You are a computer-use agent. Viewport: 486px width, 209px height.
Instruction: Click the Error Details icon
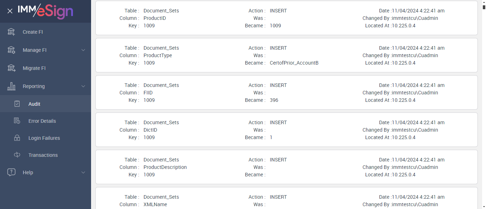click(17, 121)
